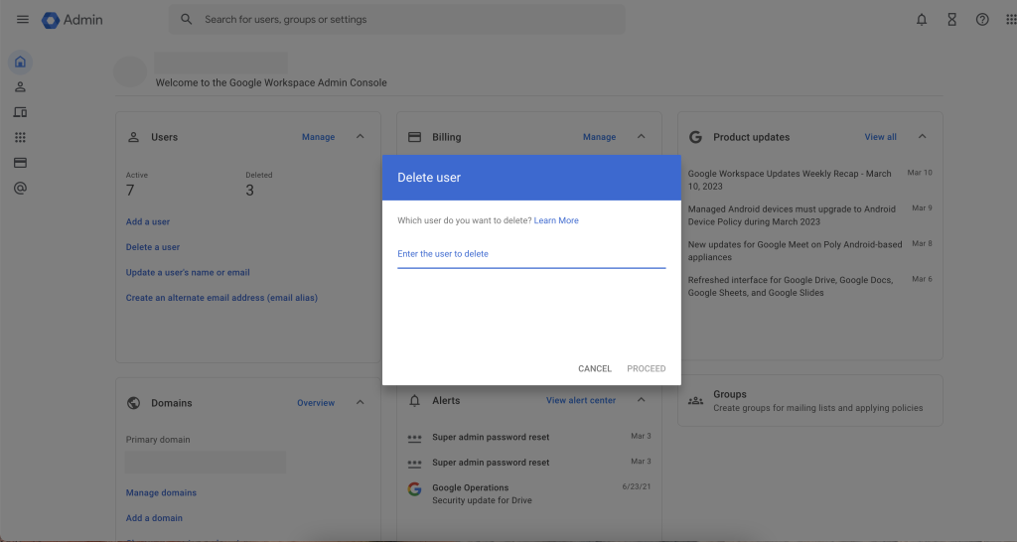1017x542 pixels.
Task: Click the search bar for users and groups
Action: point(397,20)
